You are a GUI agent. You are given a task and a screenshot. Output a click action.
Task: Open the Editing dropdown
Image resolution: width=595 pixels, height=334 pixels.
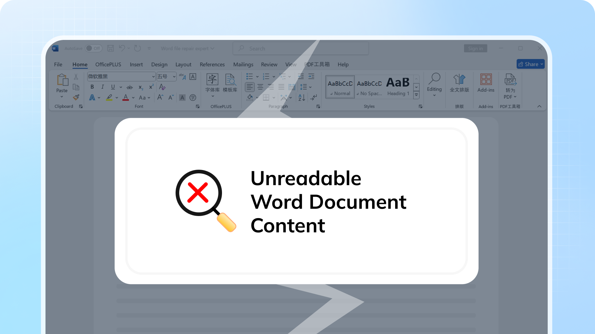pyautogui.click(x=434, y=85)
